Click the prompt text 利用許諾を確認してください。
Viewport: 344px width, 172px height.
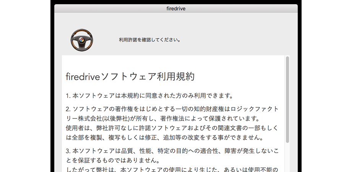click(149, 40)
